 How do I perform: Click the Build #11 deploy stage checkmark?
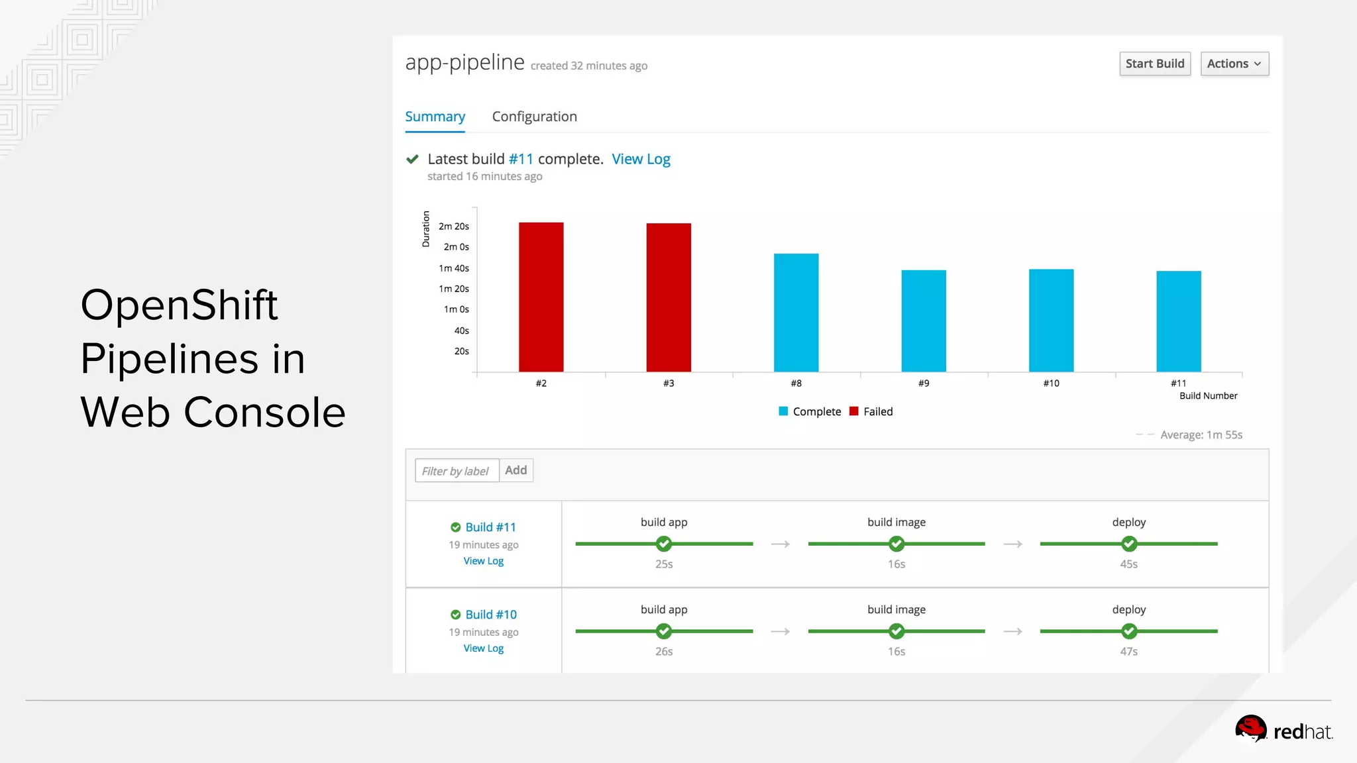point(1129,544)
